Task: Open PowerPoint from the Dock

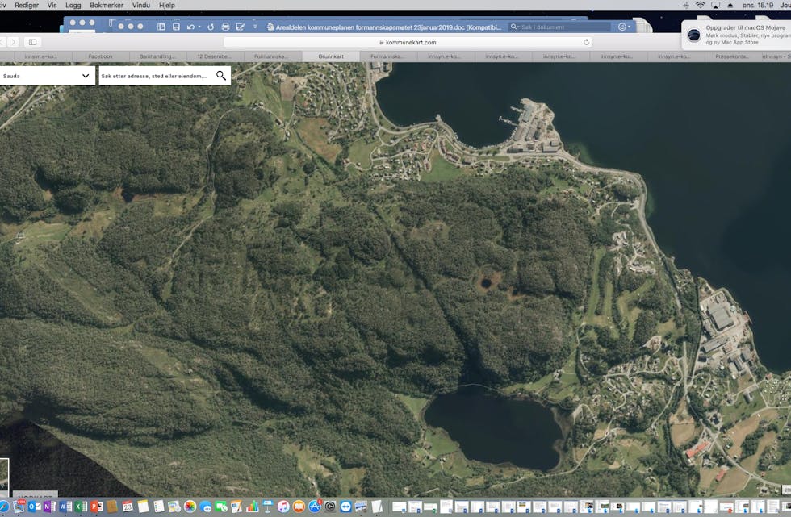Action: 96,507
